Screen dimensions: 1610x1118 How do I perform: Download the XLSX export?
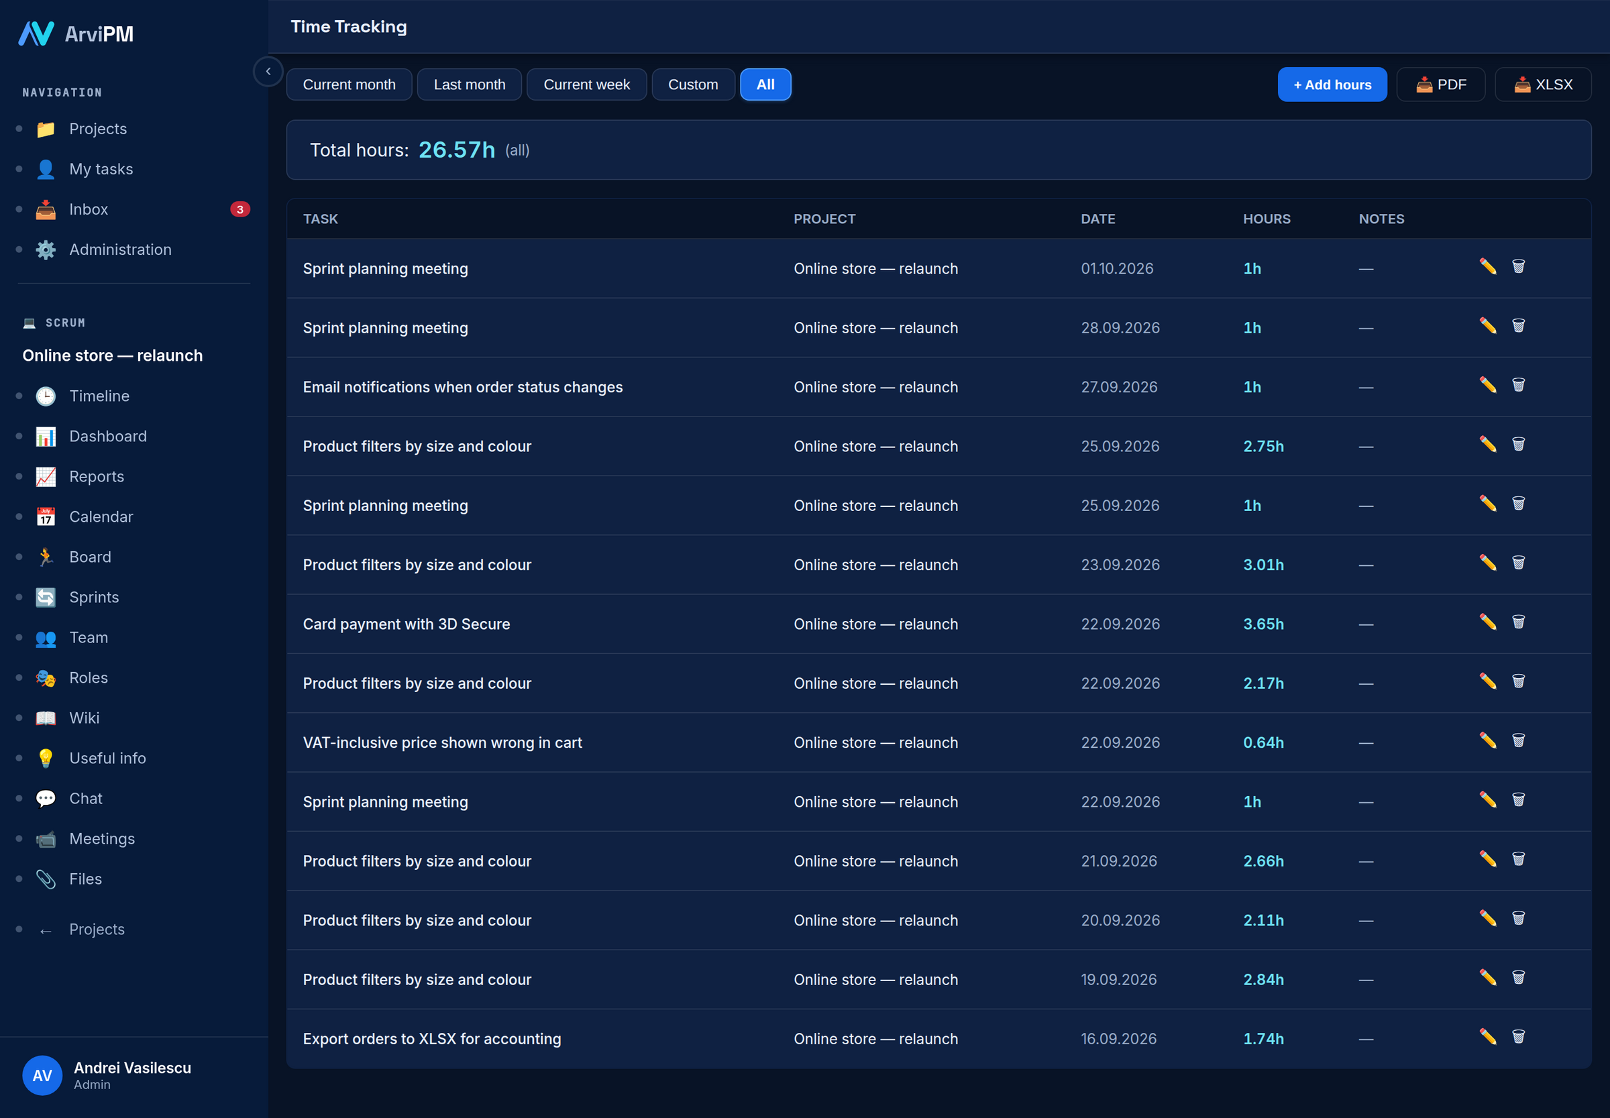(1543, 85)
